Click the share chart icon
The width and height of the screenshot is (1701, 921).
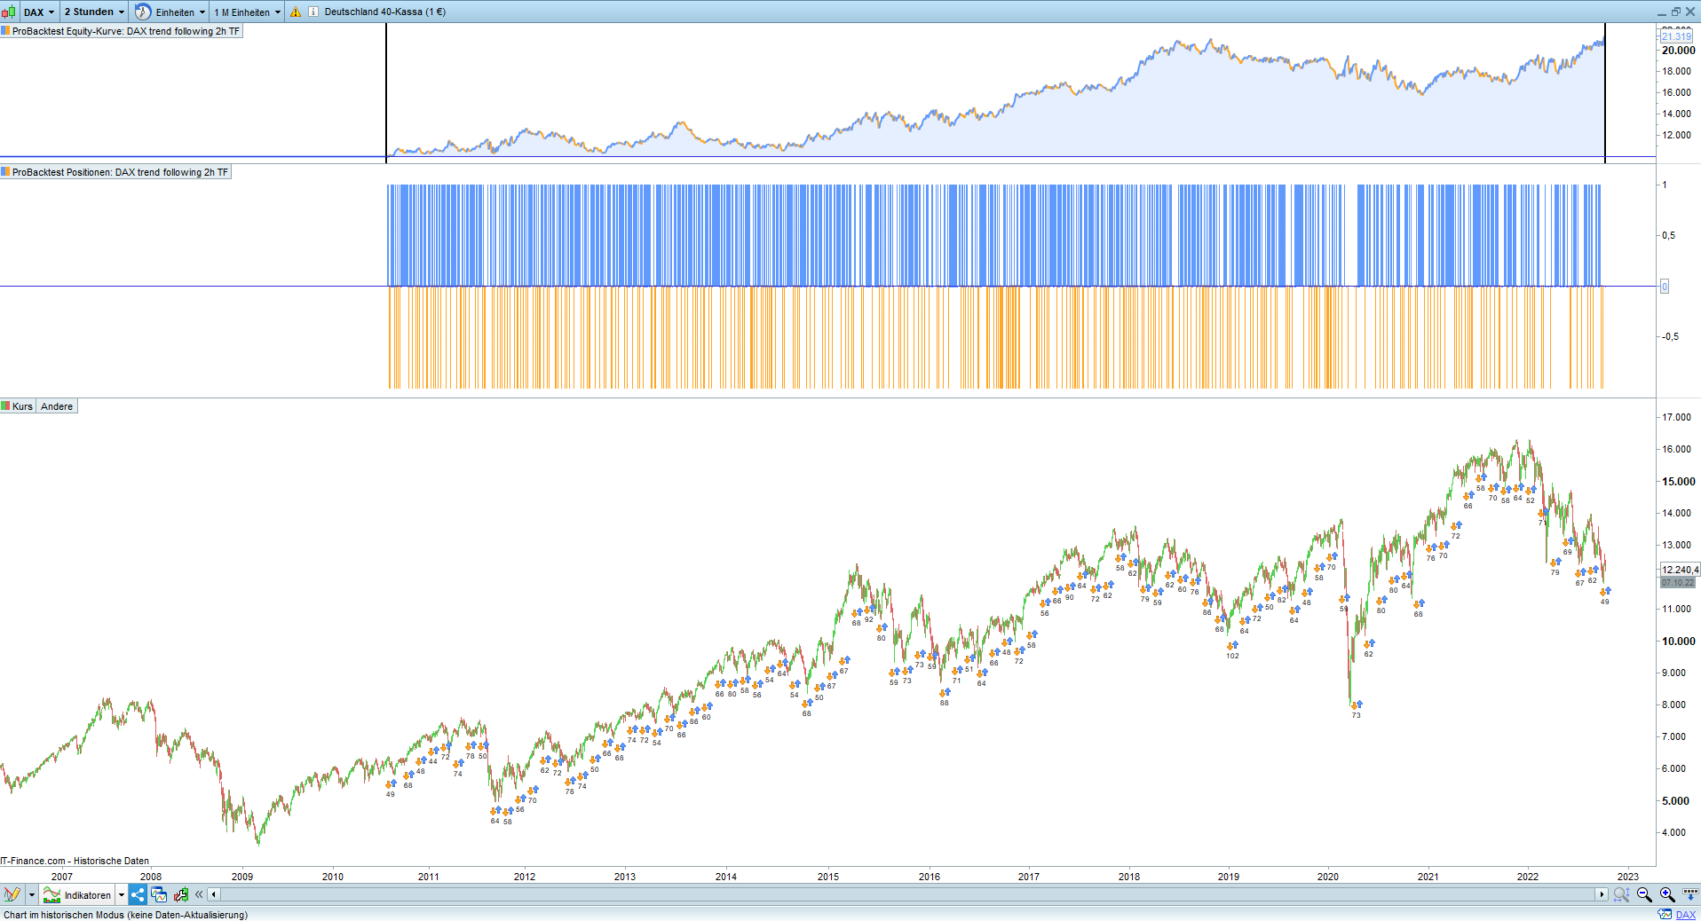point(138,894)
